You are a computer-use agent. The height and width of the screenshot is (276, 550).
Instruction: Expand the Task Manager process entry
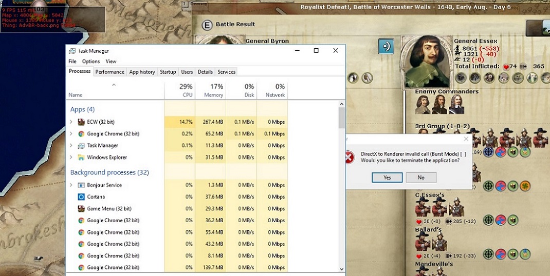click(71, 145)
